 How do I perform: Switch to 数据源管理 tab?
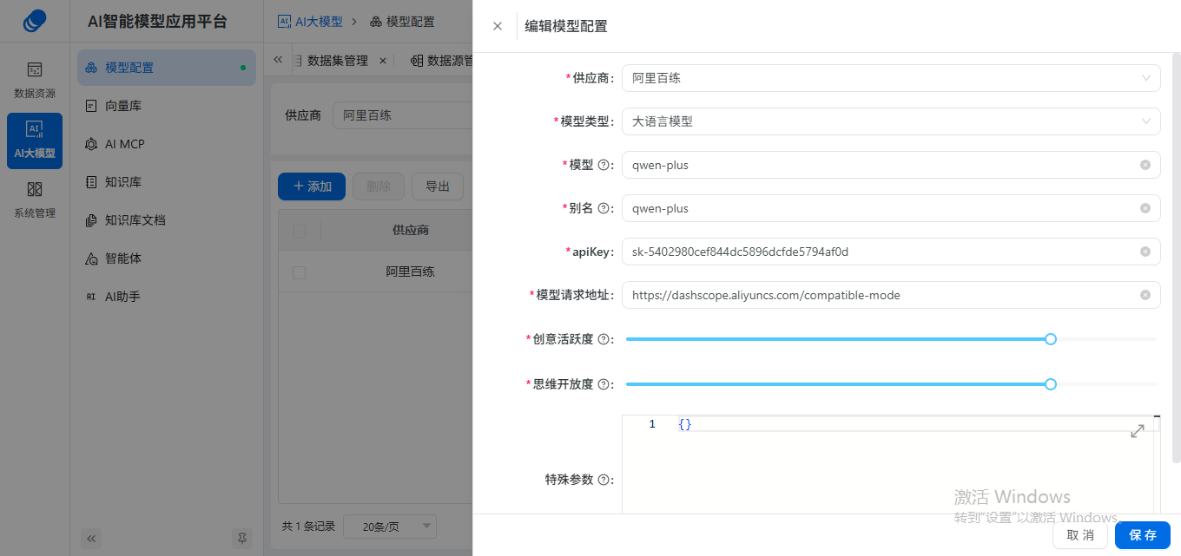(x=442, y=61)
